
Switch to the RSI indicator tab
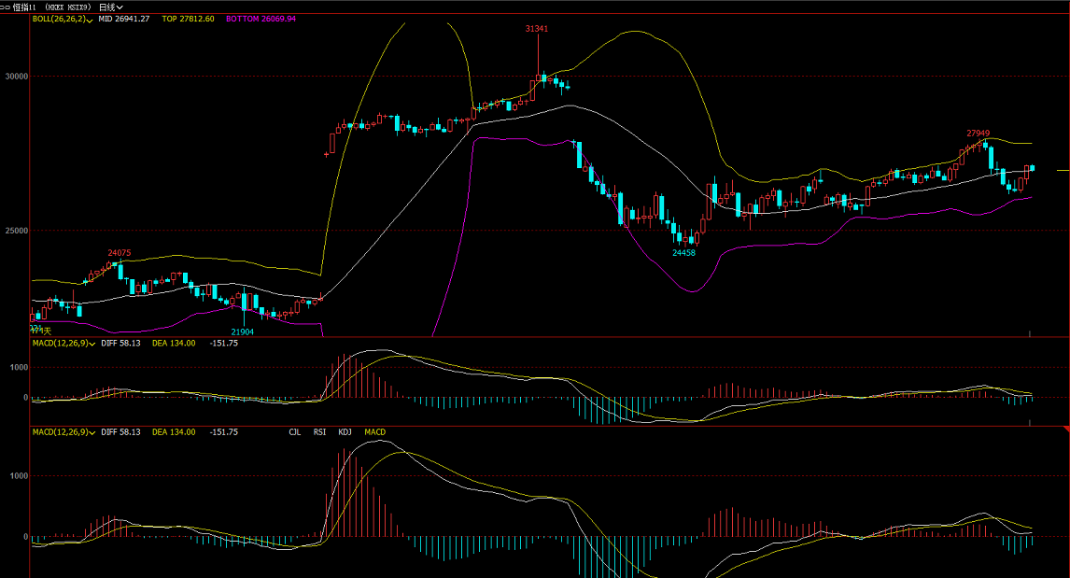(x=319, y=432)
